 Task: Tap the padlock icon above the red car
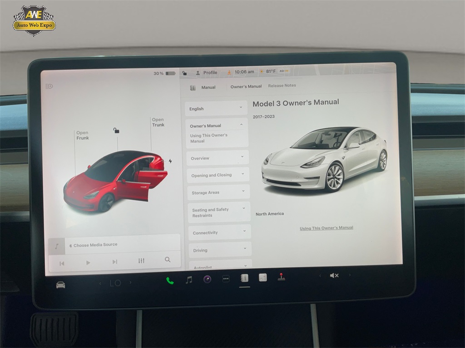[x=116, y=130]
